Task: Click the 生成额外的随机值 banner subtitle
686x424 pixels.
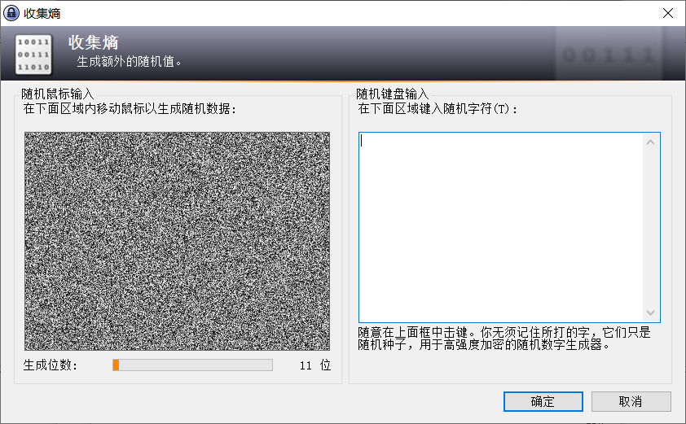Action: click(x=129, y=62)
